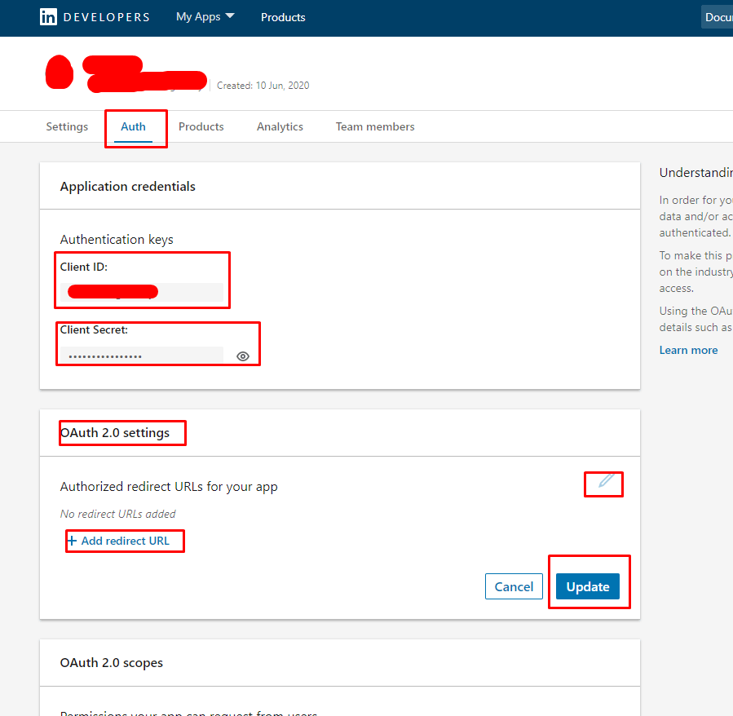This screenshot has width=733, height=716.
Task: Switch to the Settings tab
Action: click(67, 126)
